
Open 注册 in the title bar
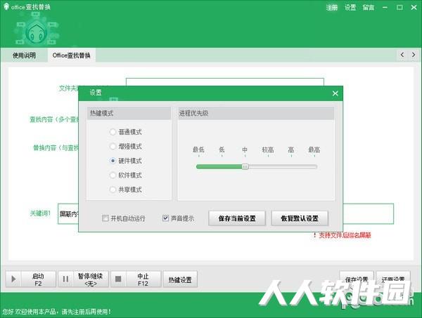331,8
